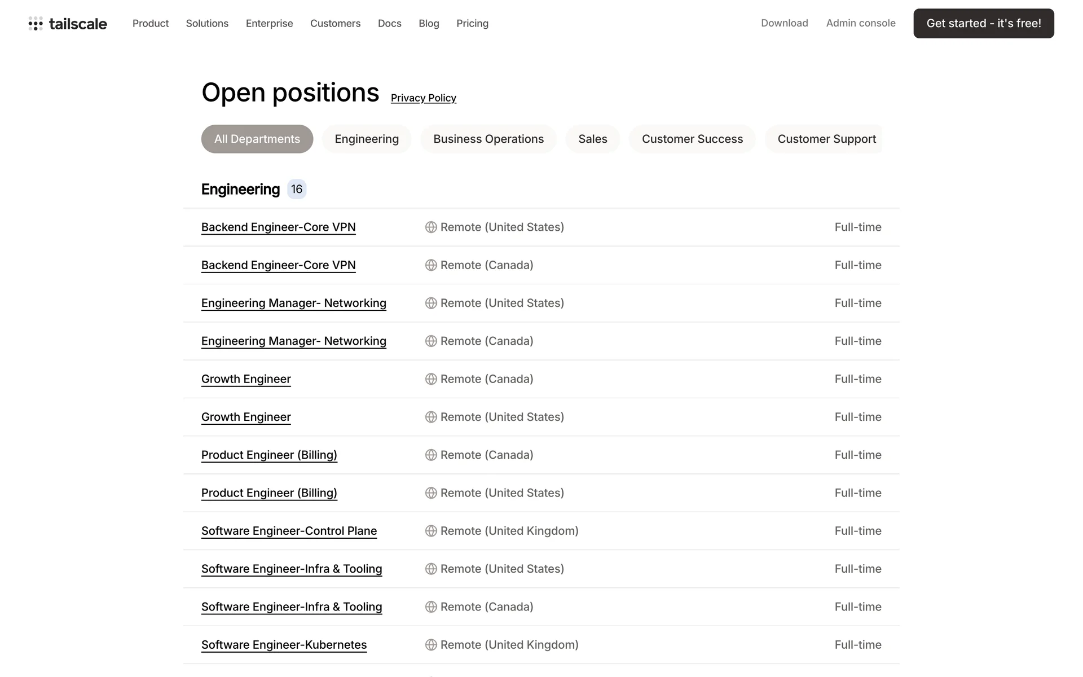Filter positions by Business Operations

pyautogui.click(x=488, y=139)
